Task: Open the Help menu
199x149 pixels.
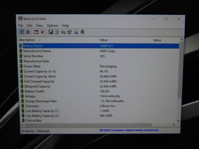Action: click(x=65, y=26)
